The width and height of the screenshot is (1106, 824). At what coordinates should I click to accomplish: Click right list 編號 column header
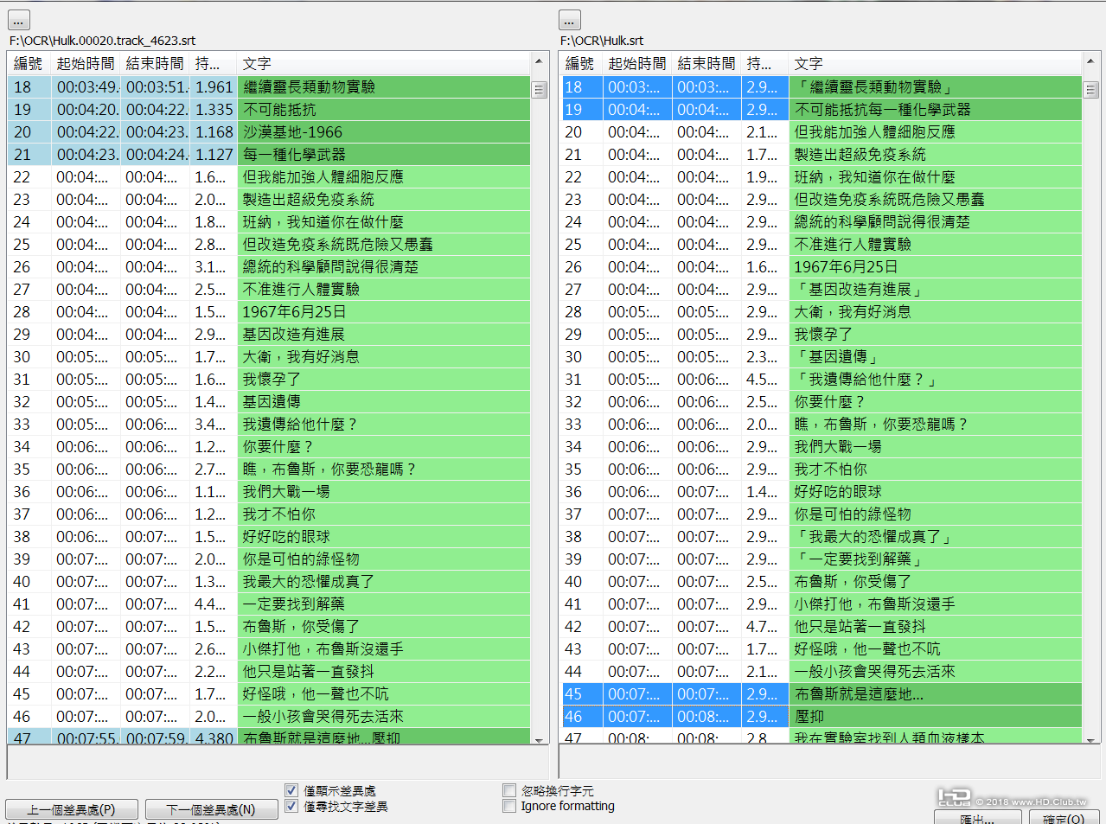tap(580, 63)
